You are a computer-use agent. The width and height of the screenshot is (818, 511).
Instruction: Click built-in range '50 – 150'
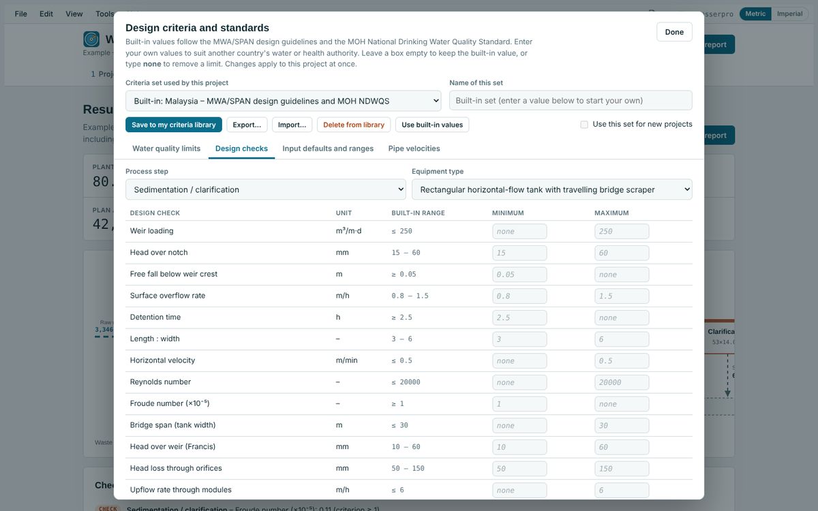click(408, 469)
